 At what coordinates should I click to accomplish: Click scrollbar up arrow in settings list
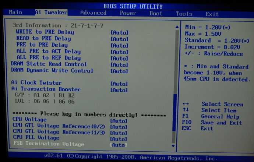point(177,27)
